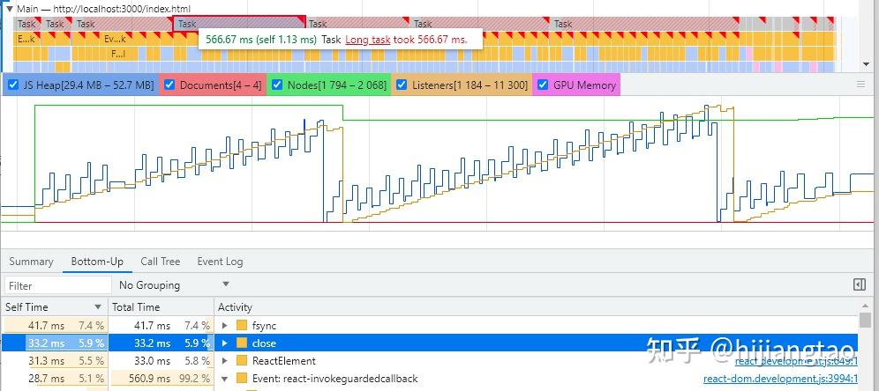
Task: Open the Call Tree tab
Action: pyautogui.click(x=161, y=262)
